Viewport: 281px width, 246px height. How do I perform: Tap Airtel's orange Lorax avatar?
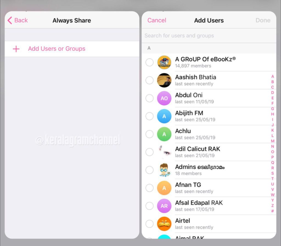pyautogui.click(x=164, y=224)
